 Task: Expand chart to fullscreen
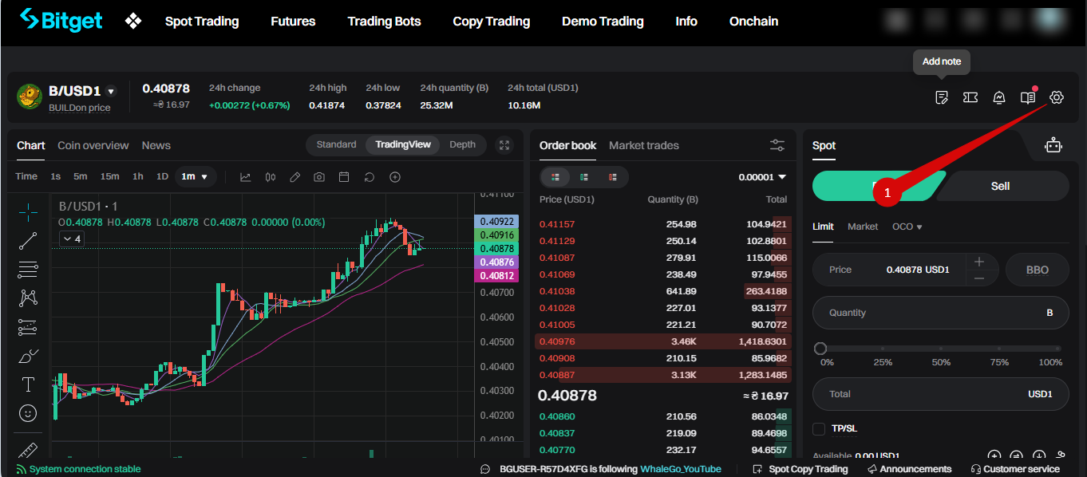504,145
